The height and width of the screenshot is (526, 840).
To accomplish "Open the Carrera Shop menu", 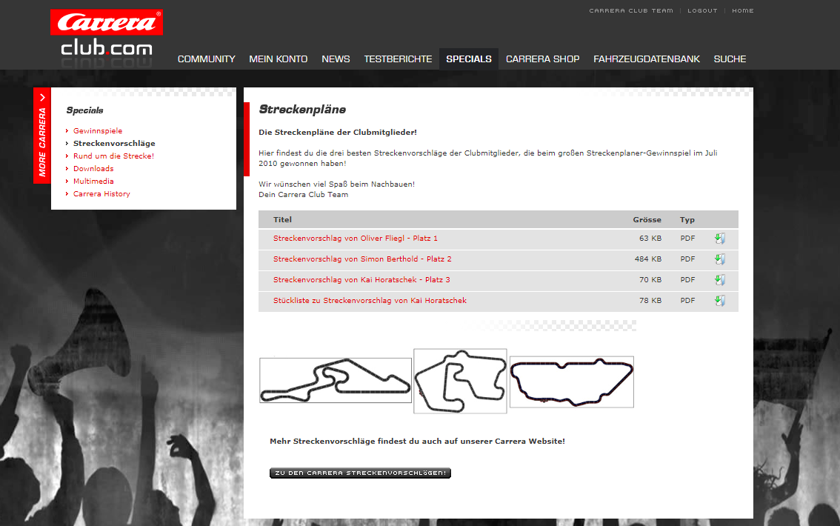I will 543,59.
